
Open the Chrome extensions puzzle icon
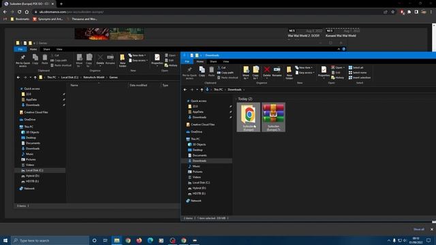[x=409, y=12]
